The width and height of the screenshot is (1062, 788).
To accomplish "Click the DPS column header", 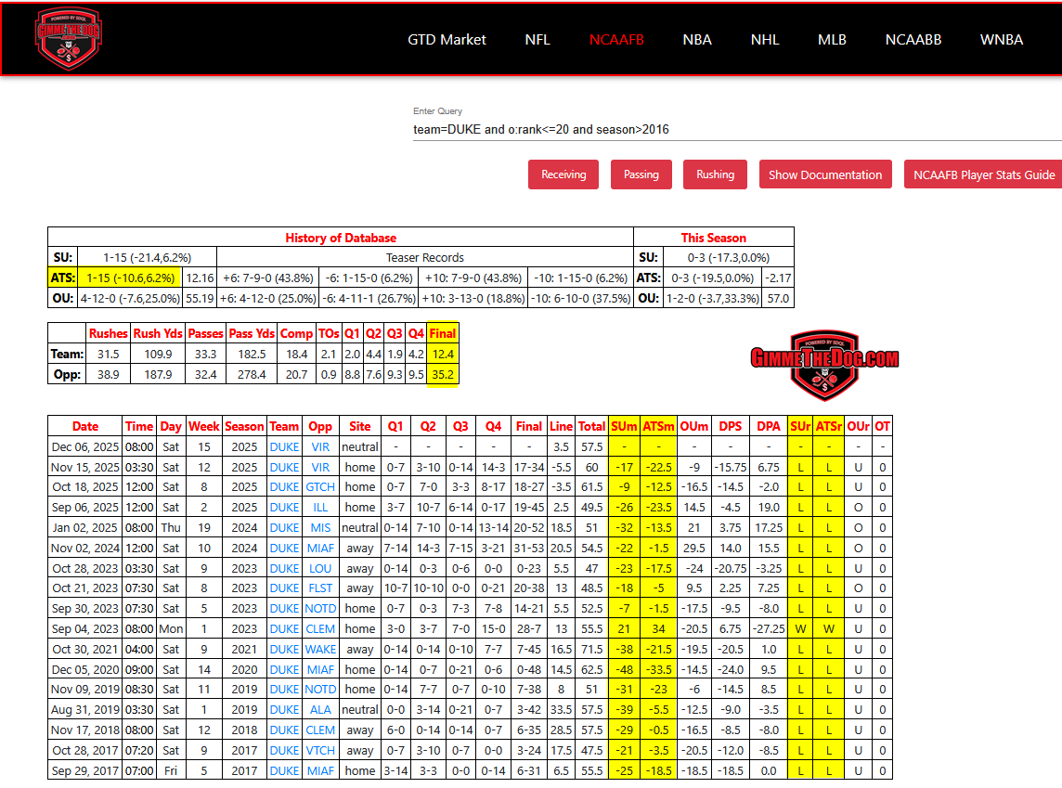I will coord(730,427).
